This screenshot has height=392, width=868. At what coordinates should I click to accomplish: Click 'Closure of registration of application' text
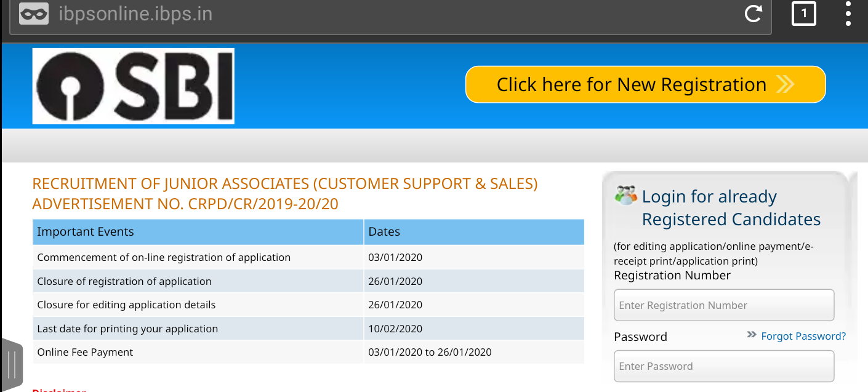[124, 281]
